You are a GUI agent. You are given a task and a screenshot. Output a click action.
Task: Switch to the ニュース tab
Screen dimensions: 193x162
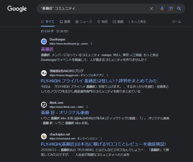pyautogui.click(x=84, y=22)
